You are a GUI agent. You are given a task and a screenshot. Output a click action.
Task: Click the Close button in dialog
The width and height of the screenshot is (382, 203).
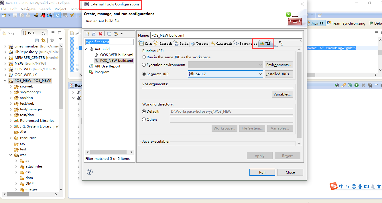coord(290,172)
